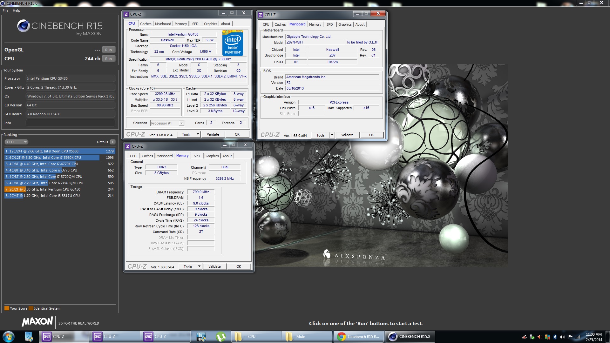Switch to the third CPU-Z taskbar button

[166, 337]
